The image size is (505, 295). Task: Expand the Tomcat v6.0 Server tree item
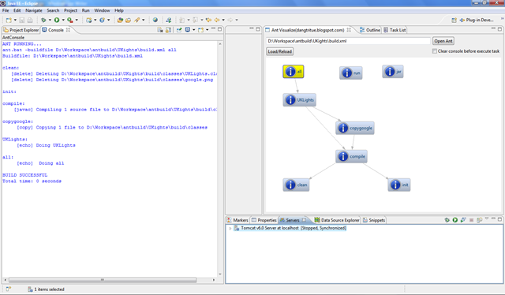point(230,228)
